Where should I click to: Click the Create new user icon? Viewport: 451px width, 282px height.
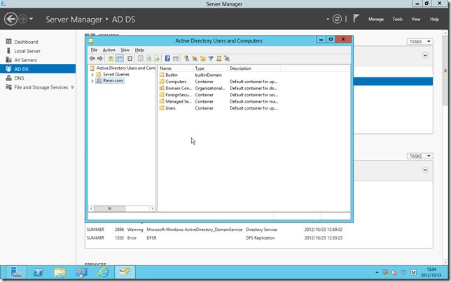click(186, 59)
